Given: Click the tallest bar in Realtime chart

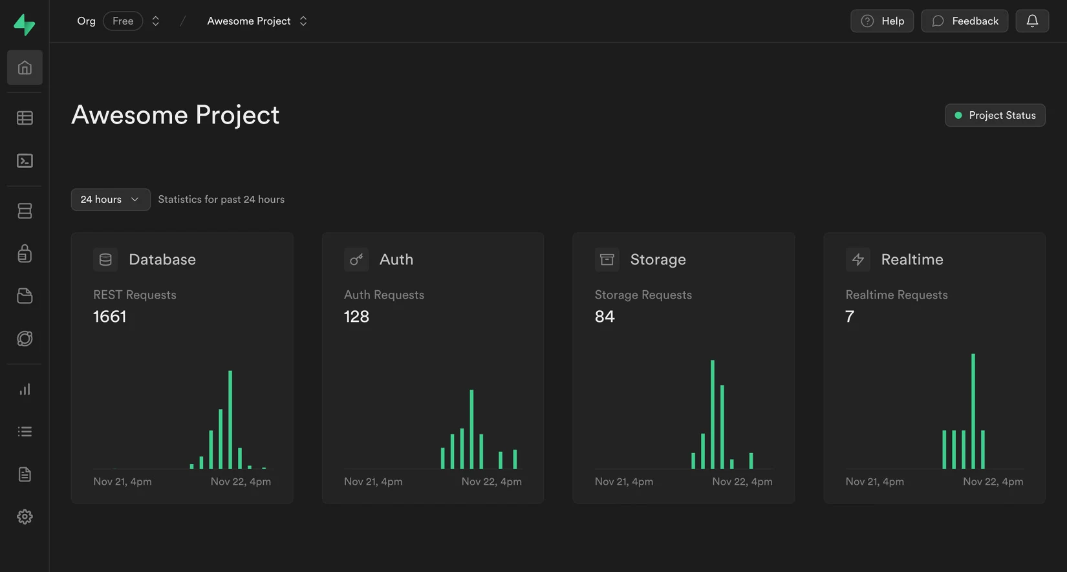Looking at the screenshot, I should [x=973, y=411].
